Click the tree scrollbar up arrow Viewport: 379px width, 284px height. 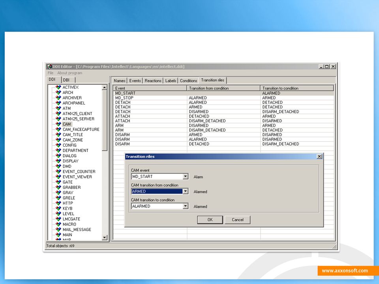click(104, 88)
